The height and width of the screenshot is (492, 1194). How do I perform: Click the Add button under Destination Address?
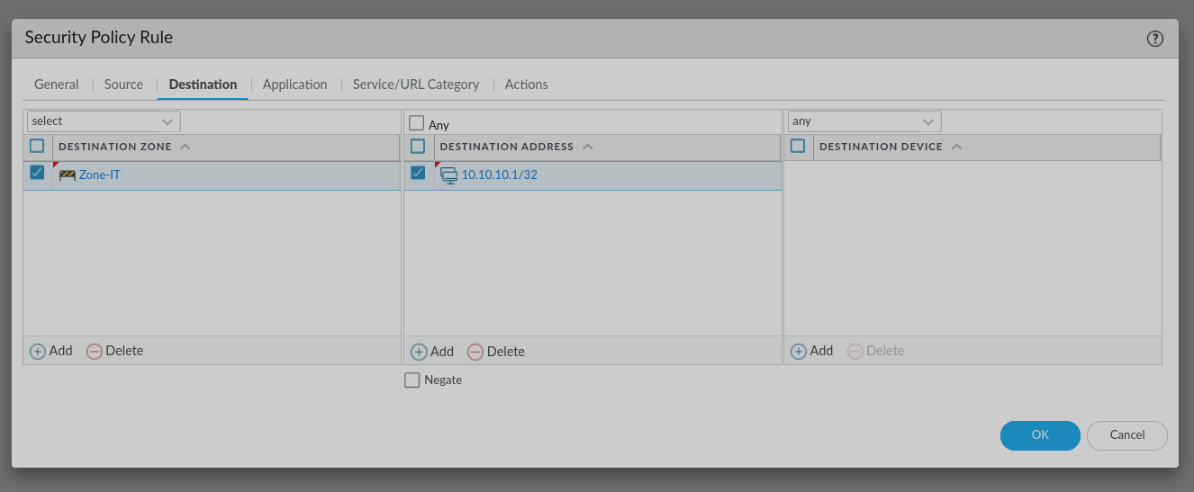click(432, 352)
